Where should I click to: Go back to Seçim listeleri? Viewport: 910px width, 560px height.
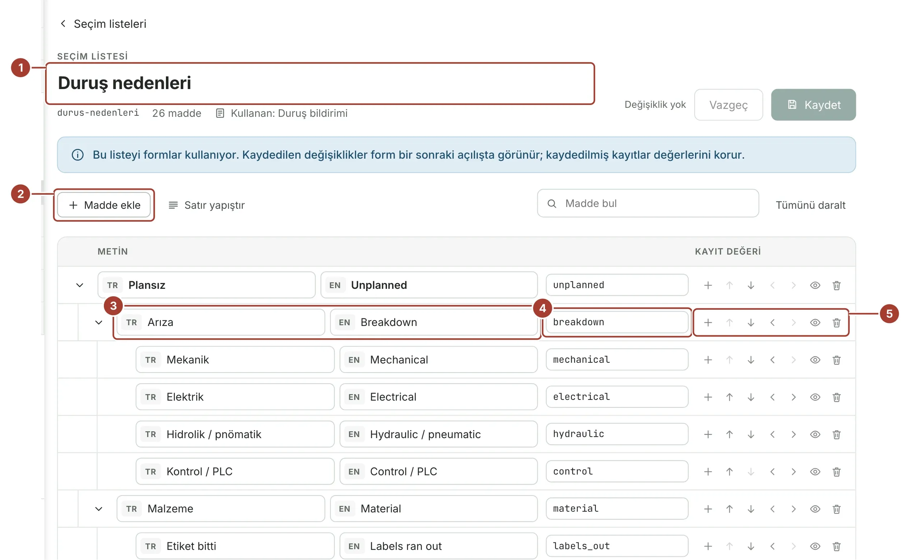(103, 24)
